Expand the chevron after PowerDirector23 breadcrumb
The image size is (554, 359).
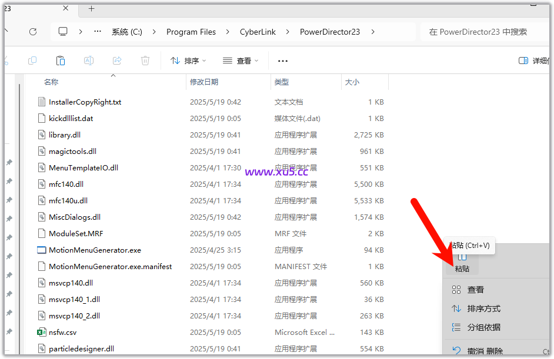373,32
